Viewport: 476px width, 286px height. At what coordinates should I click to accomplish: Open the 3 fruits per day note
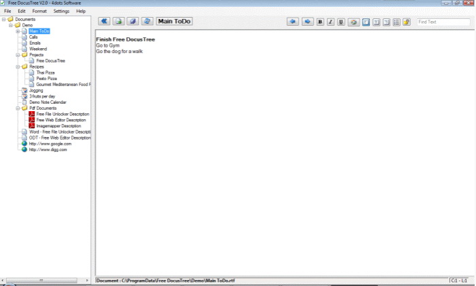pyautogui.click(x=42, y=96)
